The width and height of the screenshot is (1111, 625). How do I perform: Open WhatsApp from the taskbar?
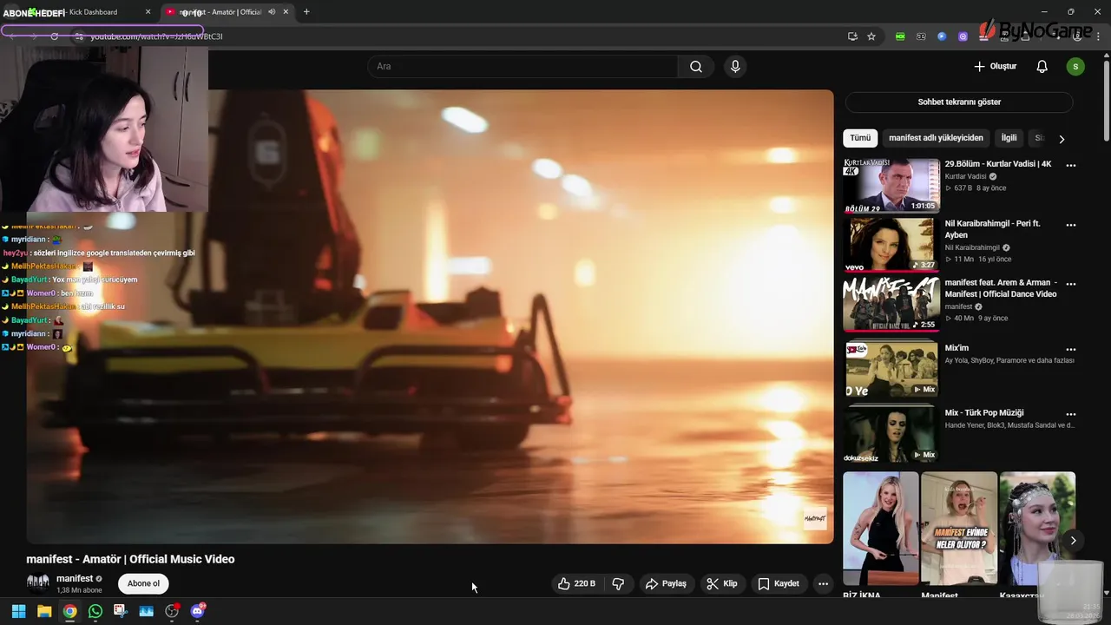coord(95,611)
